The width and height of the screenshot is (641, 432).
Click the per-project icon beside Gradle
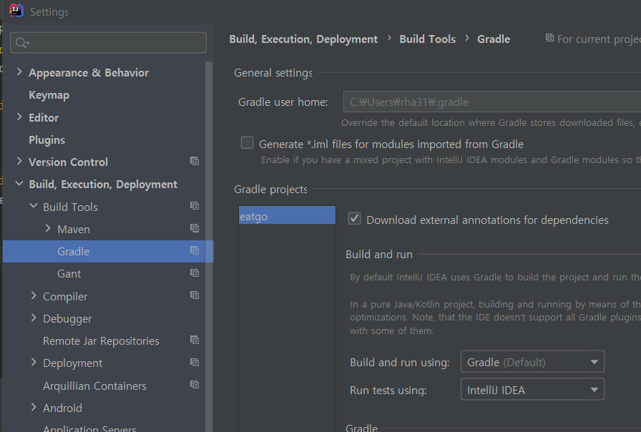click(x=195, y=250)
